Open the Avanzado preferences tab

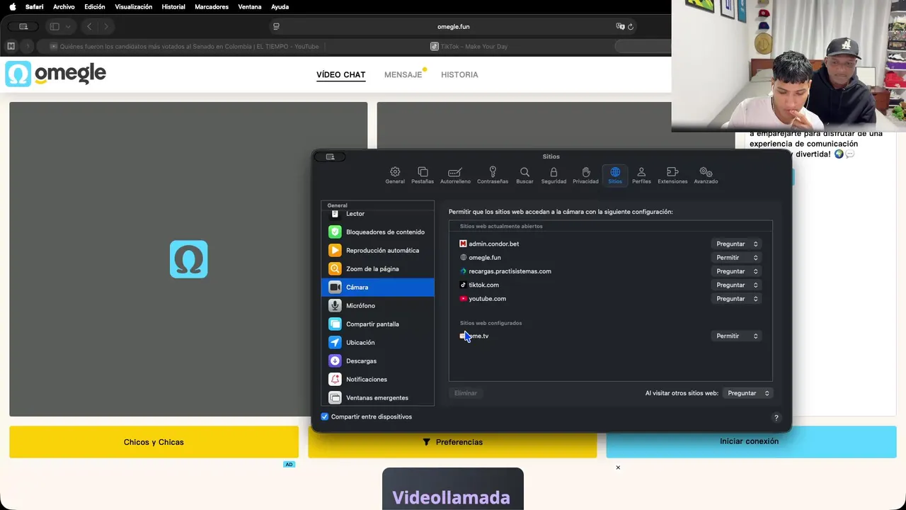click(x=706, y=175)
